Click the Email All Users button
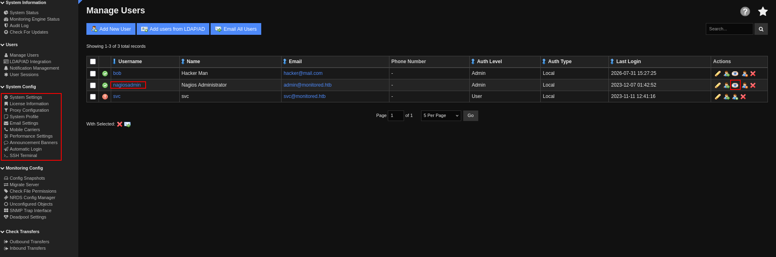The height and width of the screenshot is (257, 776). click(x=236, y=29)
